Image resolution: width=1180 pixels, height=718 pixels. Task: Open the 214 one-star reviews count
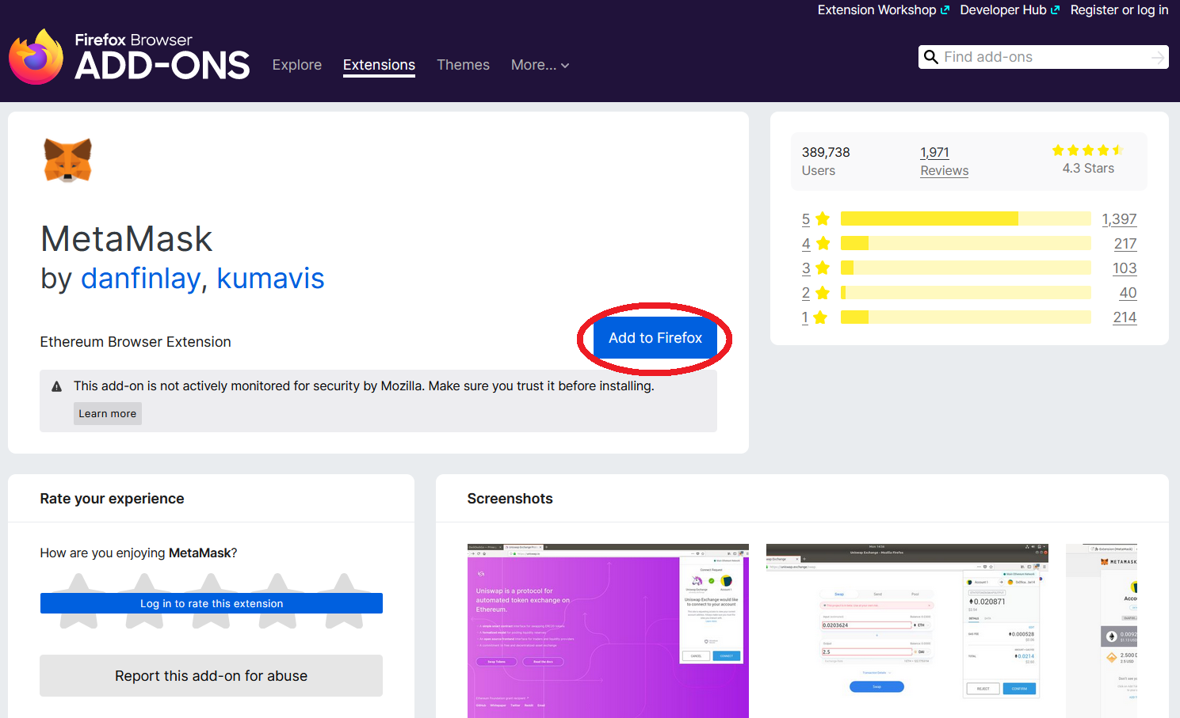pos(1125,317)
